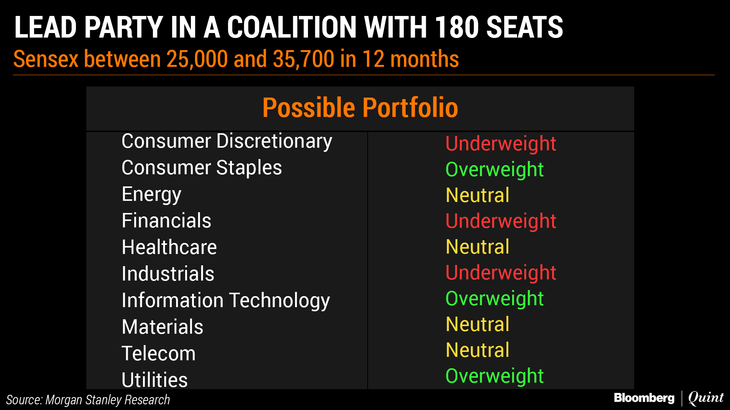Viewport: 730px width, 410px height.
Task: Click the Neutral rating beside Energy
Action: (x=477, y=195)
